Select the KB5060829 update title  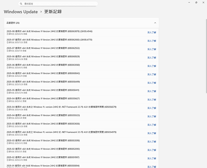click(x=43, y=56)
